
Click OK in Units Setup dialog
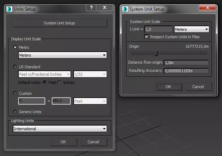click(64, 142)
